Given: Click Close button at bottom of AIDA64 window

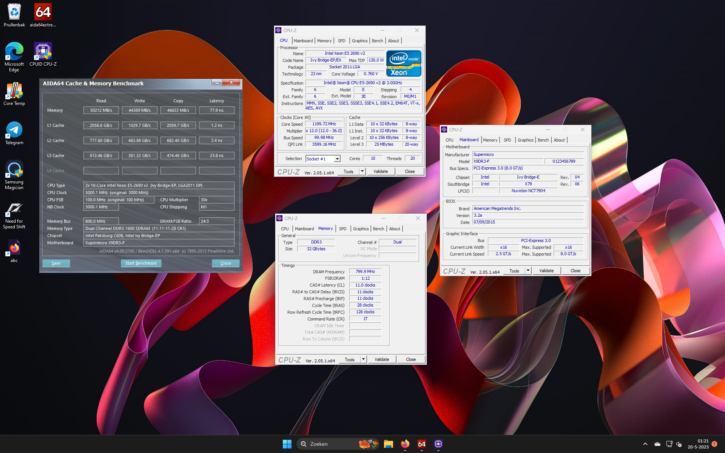Looking at the screenshot, I should pyautogui.click(x=226, y=263).
